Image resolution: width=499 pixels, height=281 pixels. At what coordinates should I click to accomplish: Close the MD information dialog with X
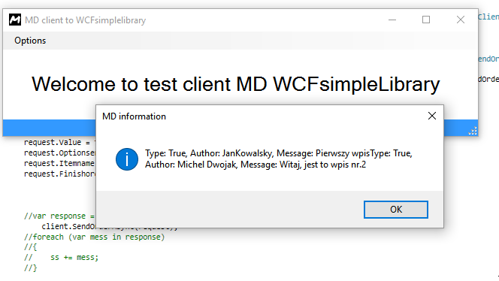(x=432, y=116)
